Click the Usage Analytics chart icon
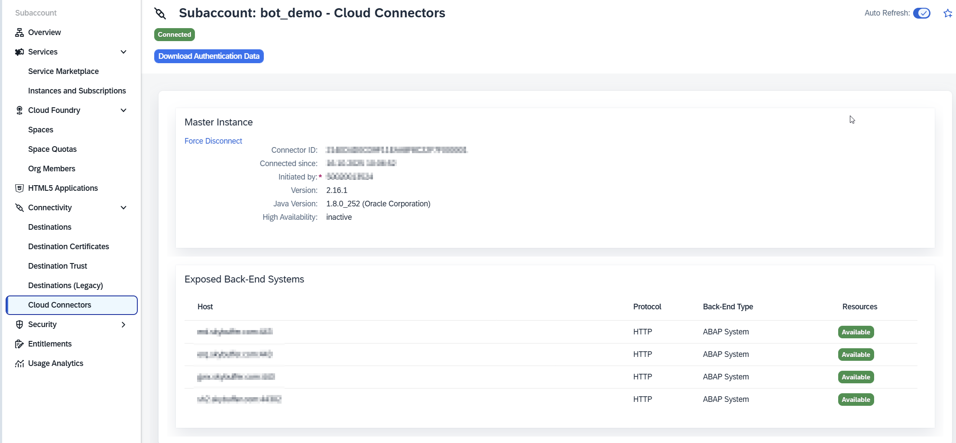Image resolution: width=956 pixels, height=443 pixels. (19, 363)
